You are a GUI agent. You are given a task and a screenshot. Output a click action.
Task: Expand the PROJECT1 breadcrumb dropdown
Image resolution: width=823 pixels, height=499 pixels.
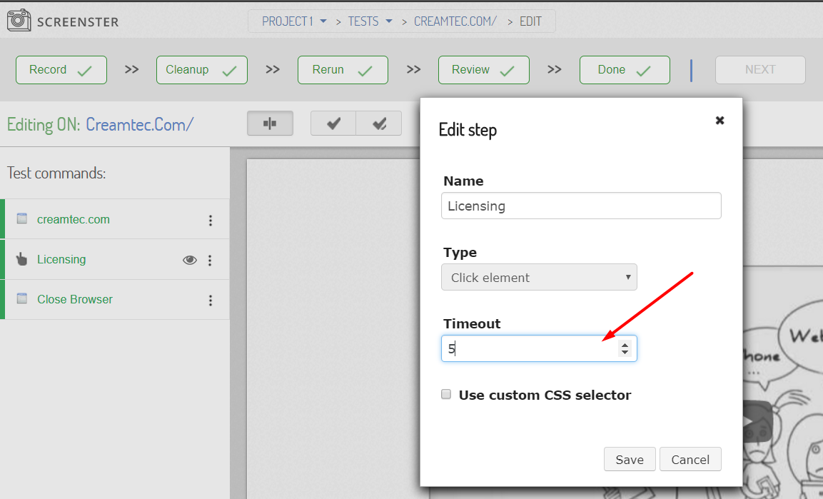[x=323, y=21]
